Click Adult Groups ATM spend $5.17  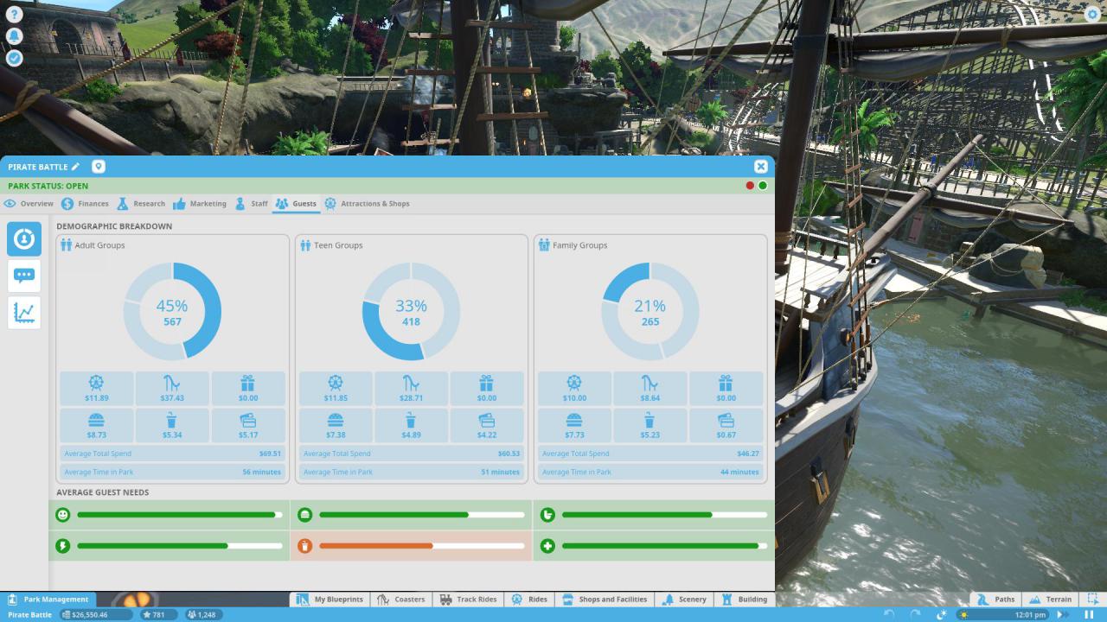[x=248, y=425]
